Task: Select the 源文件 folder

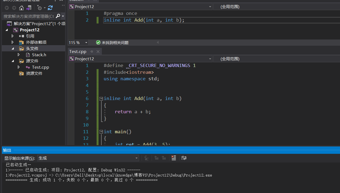Action: click(x=32, y=61)
